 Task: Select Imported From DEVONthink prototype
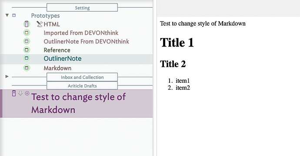[x=81, y=33]
